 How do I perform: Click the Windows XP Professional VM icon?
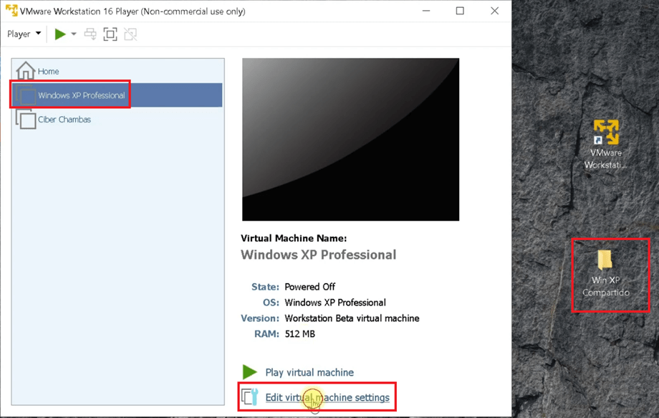(26, 95)
